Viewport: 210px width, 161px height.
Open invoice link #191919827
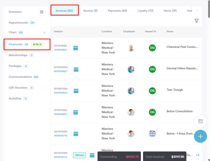61,71
